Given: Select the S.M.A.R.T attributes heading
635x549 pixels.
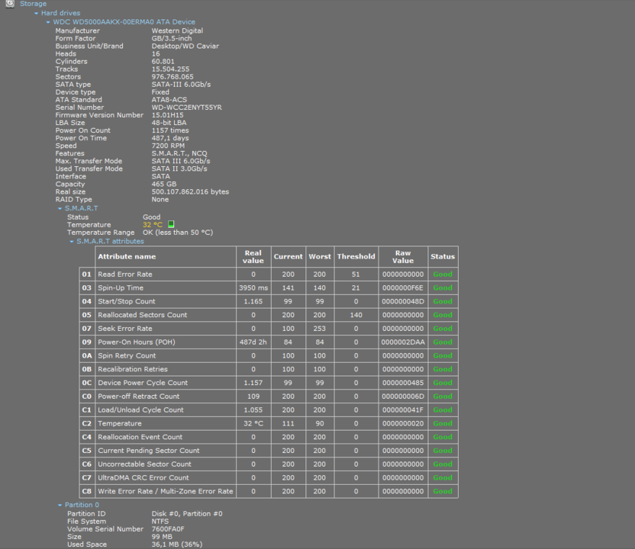Looking at the screenshot, I should (110, 241).
